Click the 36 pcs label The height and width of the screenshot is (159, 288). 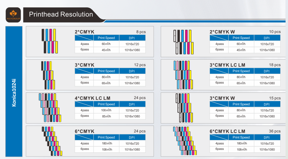coord(275,131)
